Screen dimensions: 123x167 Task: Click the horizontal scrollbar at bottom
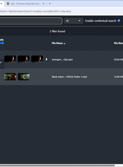pos(57,165)
